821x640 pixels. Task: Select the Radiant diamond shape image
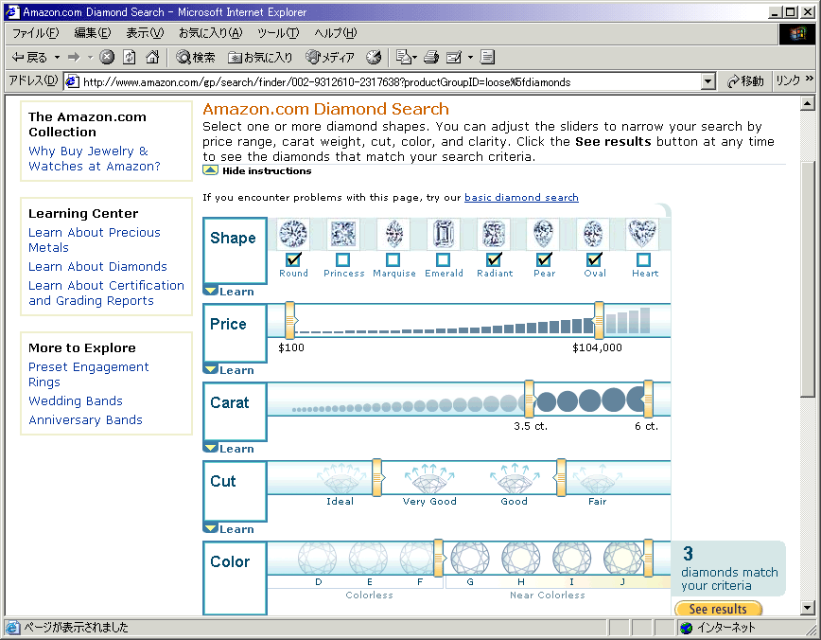(x=494, y=233)
